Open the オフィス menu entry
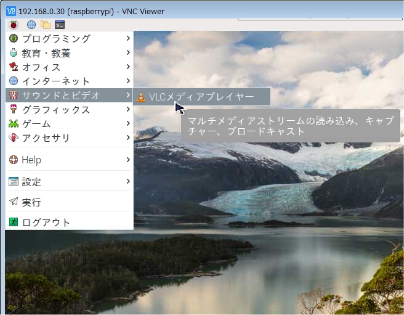 (70, 67)
